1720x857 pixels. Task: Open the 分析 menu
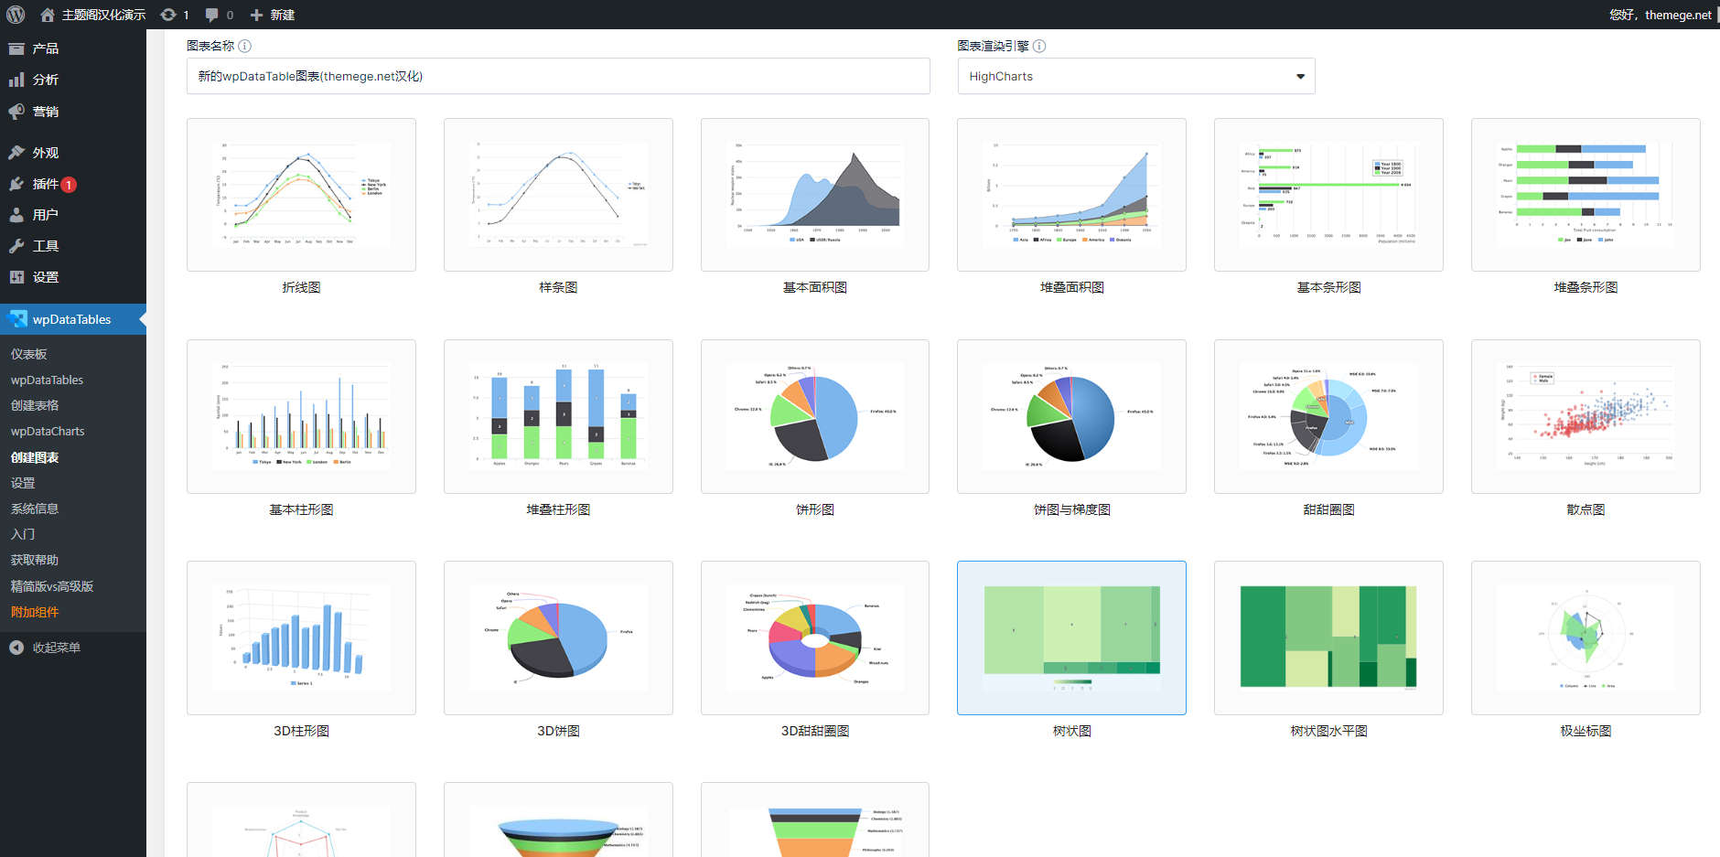point(73,80)
